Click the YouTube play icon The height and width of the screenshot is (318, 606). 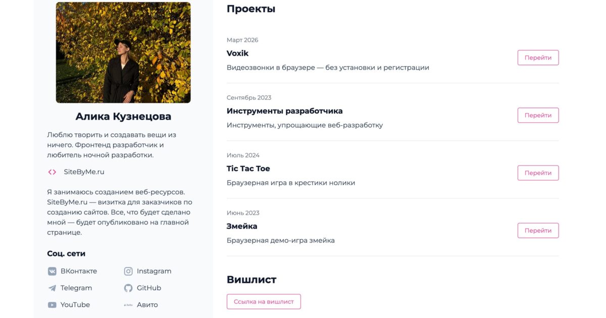52,305
